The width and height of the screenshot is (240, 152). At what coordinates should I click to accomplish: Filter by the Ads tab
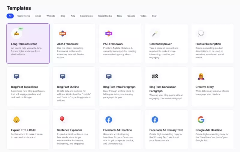[73, 16]
